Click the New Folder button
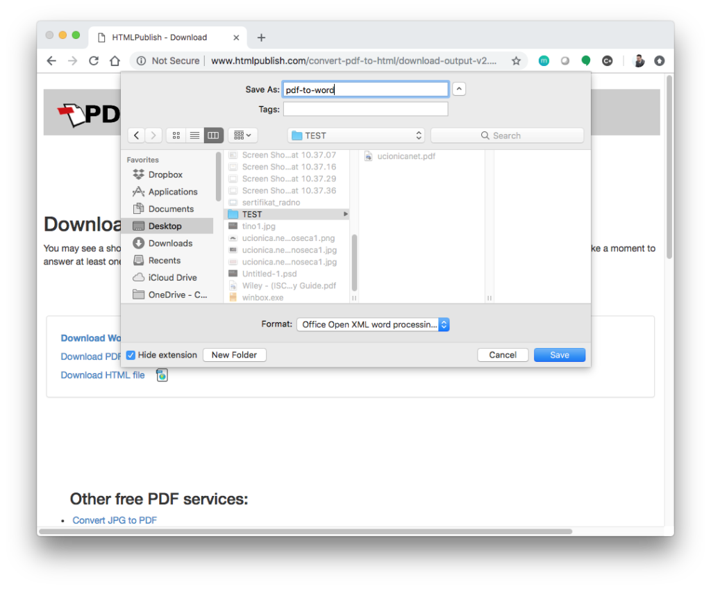The image size is (711, 589). (234, 355)
